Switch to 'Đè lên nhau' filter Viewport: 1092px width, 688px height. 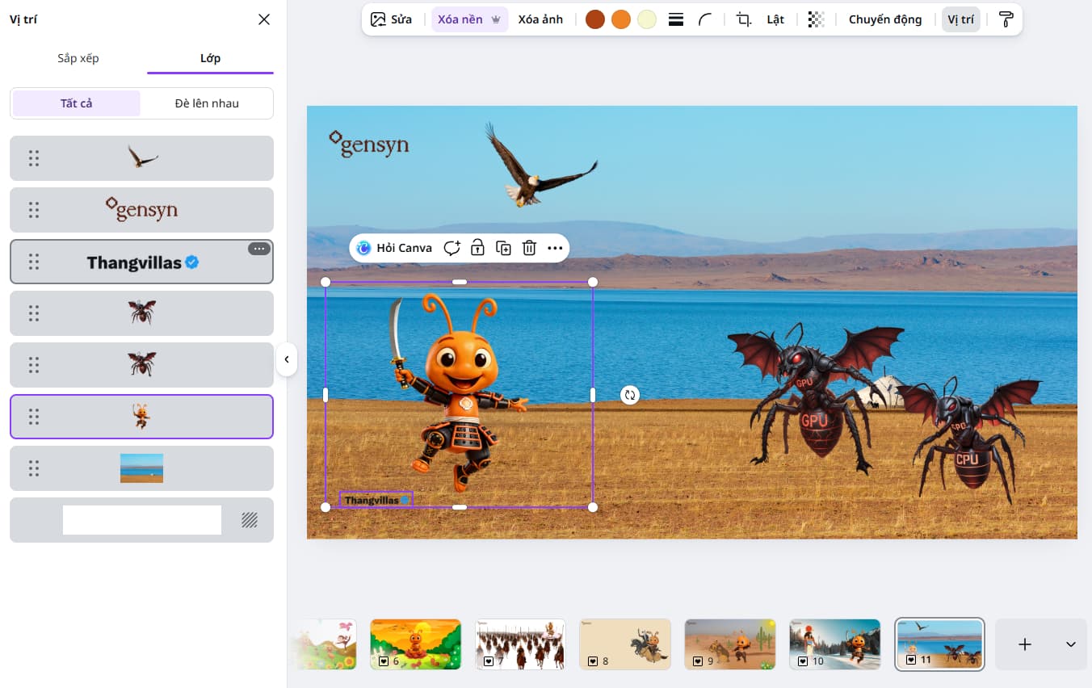click(x=207, y=103)
